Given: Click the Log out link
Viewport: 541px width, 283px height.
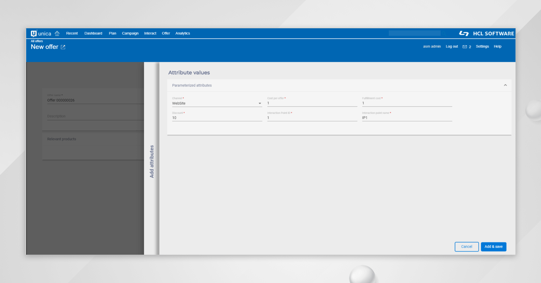Looking at the screenshot, I should pos(452,46).
